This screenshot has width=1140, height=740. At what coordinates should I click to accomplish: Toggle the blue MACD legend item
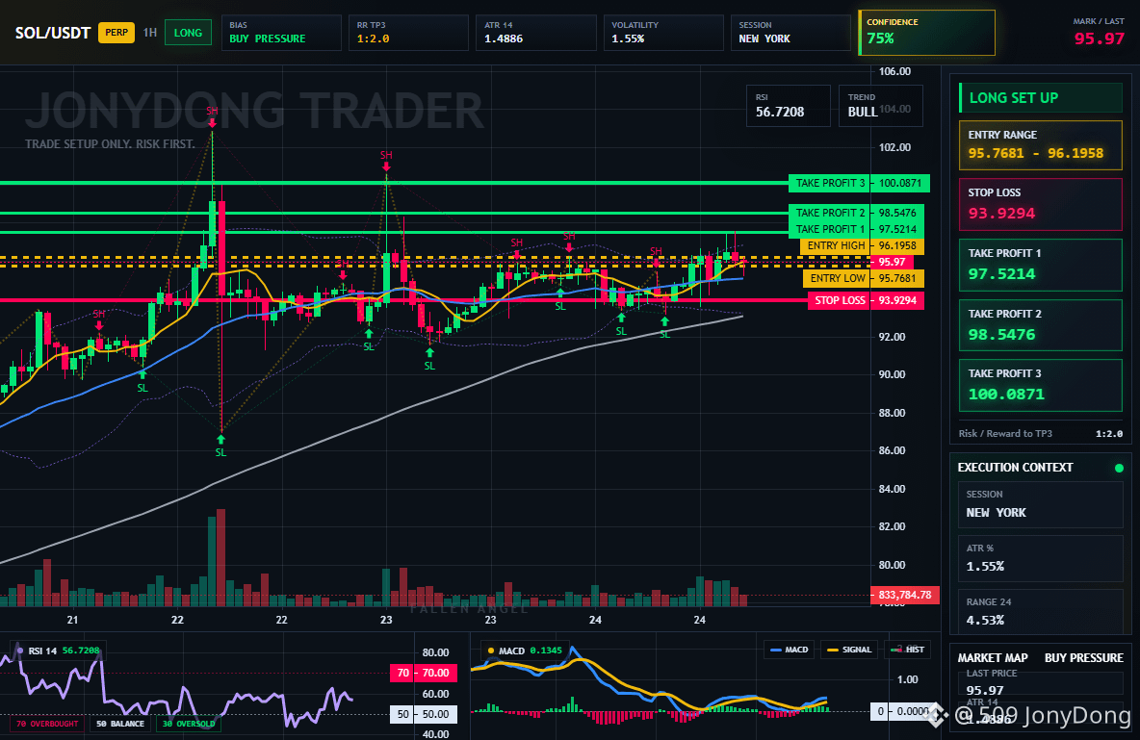(x=789, y=650)
